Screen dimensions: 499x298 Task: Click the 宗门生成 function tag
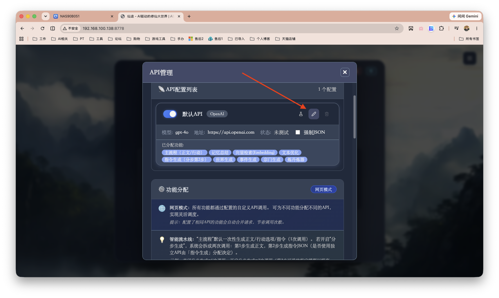(x=272, y=160)
